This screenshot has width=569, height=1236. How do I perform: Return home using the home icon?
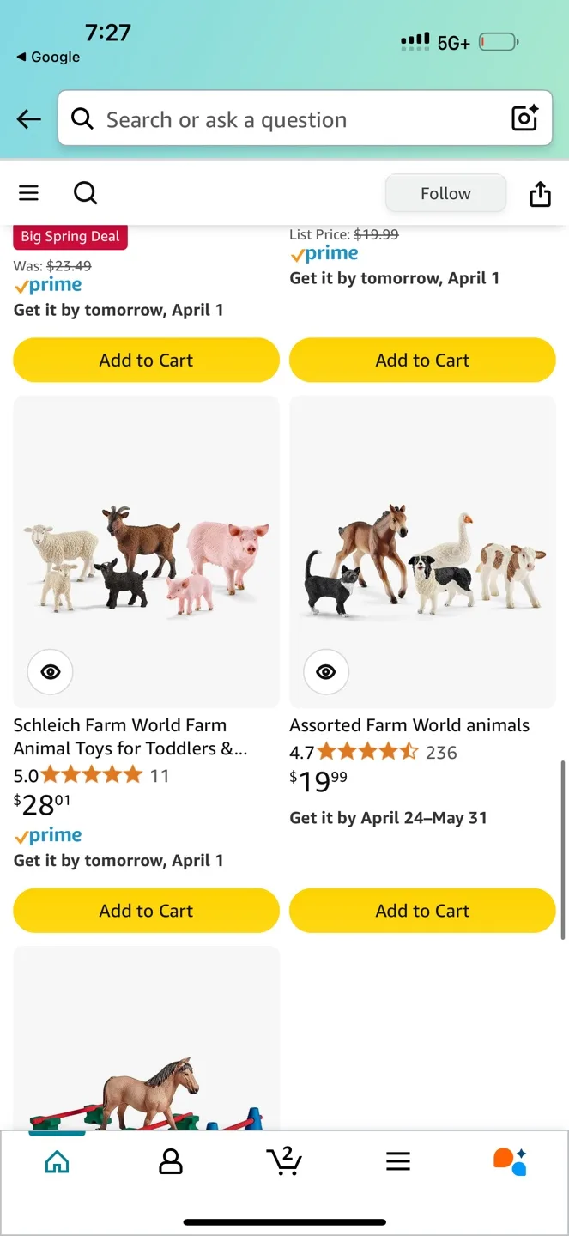(x=57, y=1160)
